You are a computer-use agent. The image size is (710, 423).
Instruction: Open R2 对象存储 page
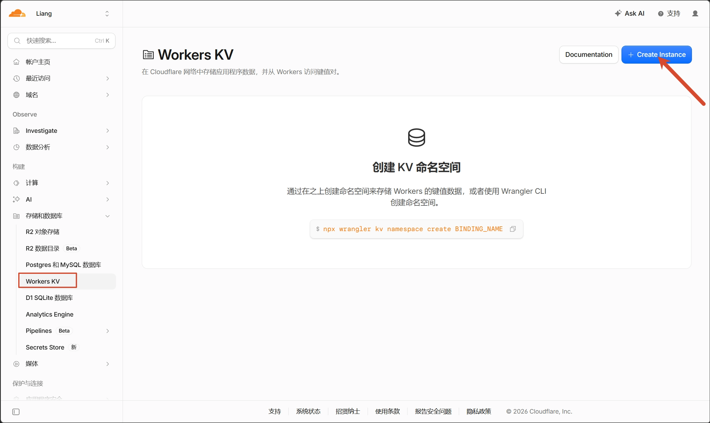click(x=42, y=232)
